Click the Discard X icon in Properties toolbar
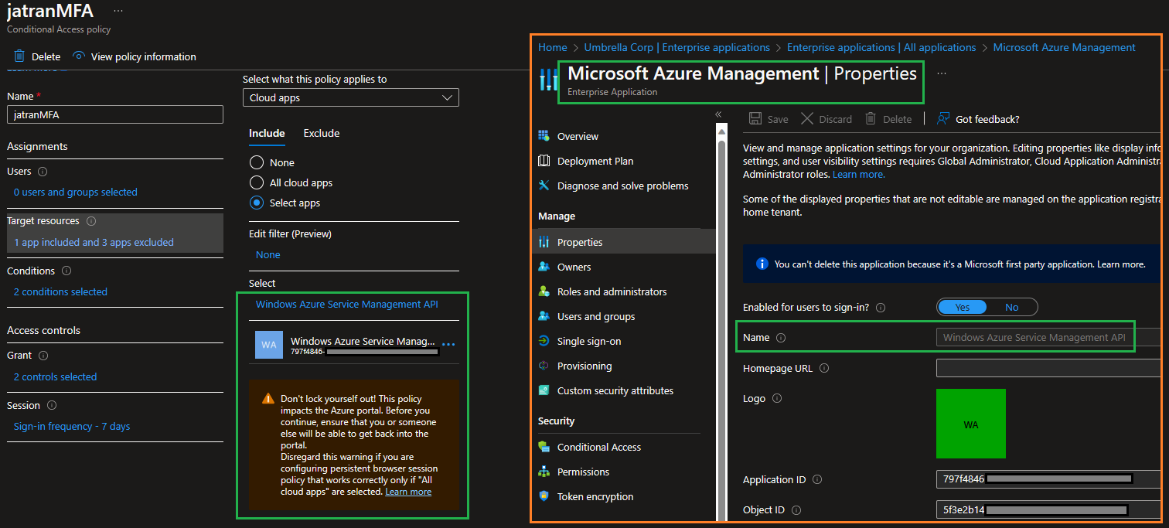Screen dimensions: 1169x528 coord(806,119)
